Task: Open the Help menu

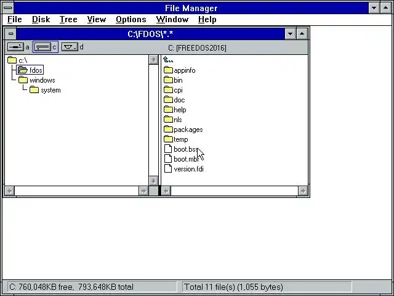Action: (x=207, y=19)
